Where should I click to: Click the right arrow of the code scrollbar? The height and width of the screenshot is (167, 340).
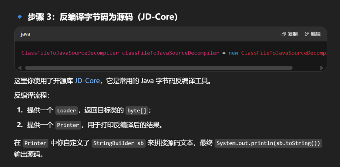[322, 68]
